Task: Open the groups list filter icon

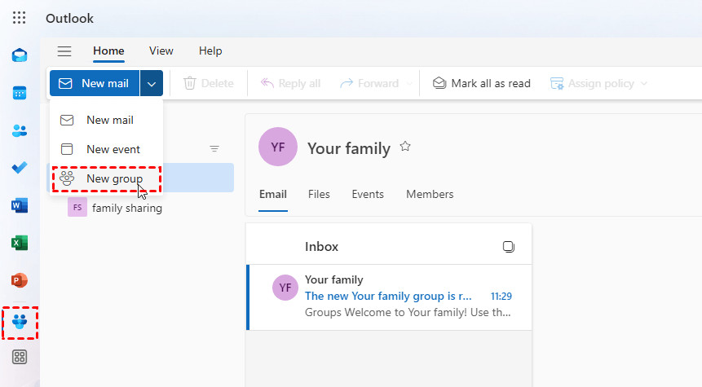Action: 214,148
